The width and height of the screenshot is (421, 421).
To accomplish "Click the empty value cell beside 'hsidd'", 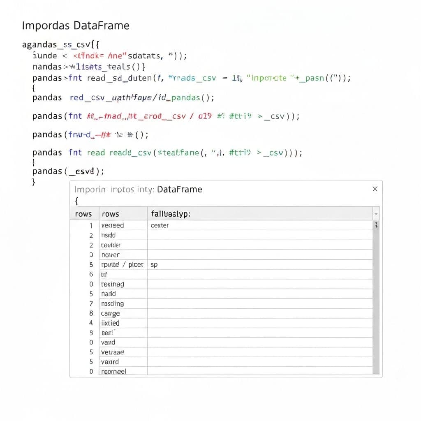I will pos(259,235).
